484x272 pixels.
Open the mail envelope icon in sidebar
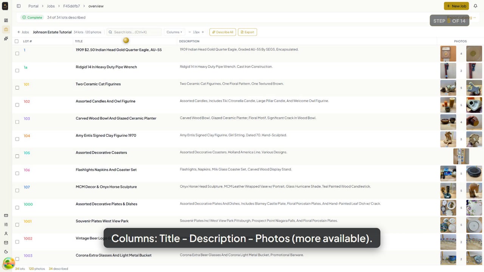point(6,243)
